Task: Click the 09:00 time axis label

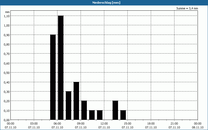Action: pyautogui.click(x=81, y=124)
